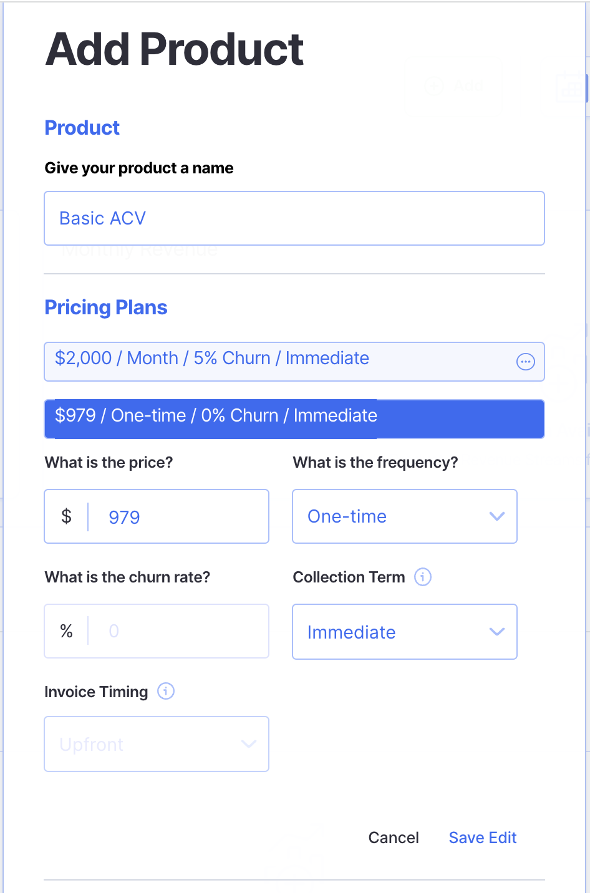The width and height of the screenshot is (590, 893).
Task: Click the Cancel button
Action: coord(394,837)
